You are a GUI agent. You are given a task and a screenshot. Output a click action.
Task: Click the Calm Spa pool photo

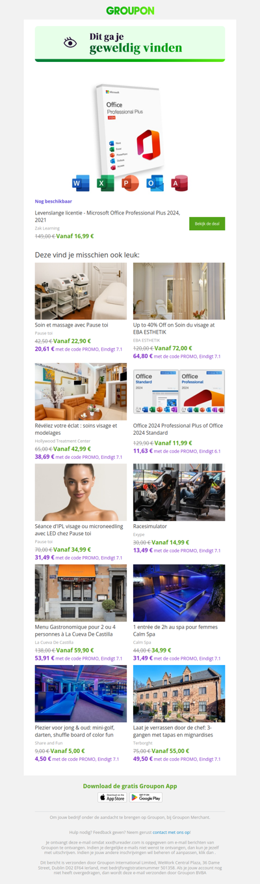(179, 593)
